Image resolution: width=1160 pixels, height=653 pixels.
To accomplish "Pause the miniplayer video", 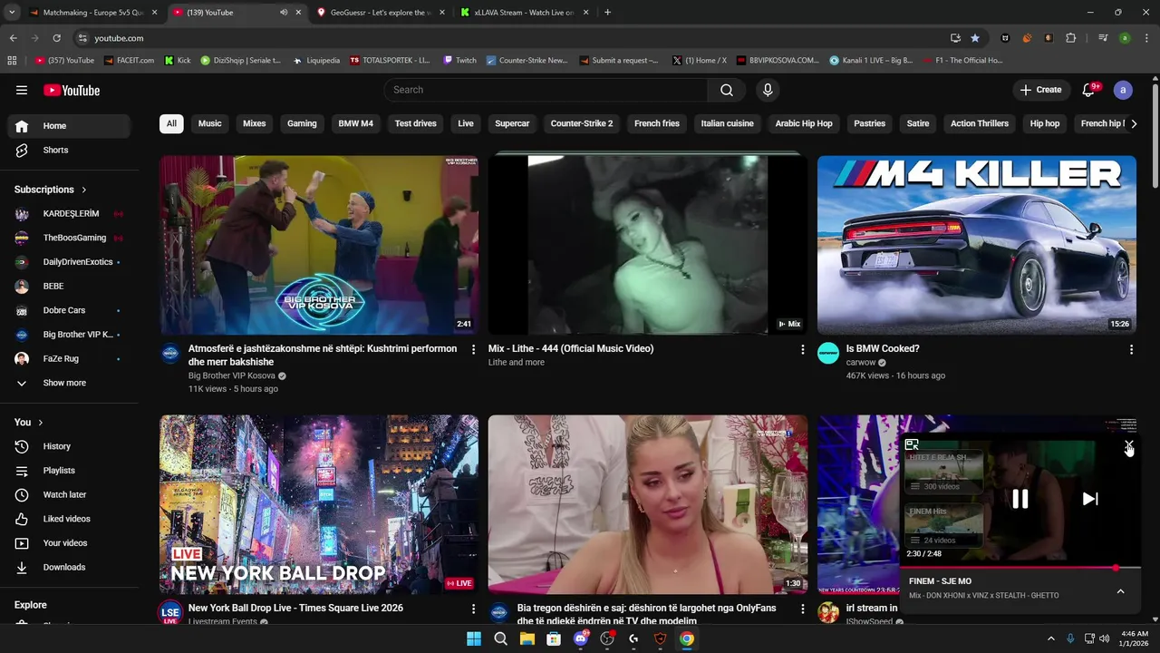I will 1020,499.
